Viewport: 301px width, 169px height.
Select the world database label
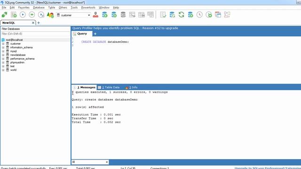[x=13, y=70]
